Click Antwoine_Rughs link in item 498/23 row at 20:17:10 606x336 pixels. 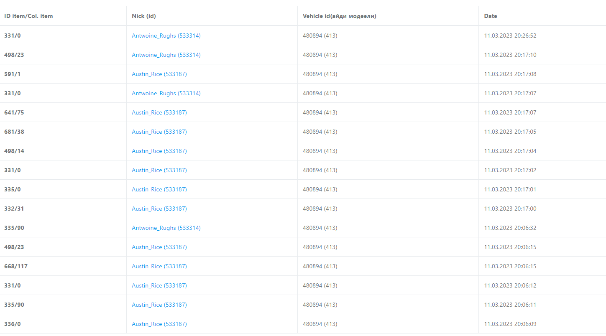tap(166, 55)
